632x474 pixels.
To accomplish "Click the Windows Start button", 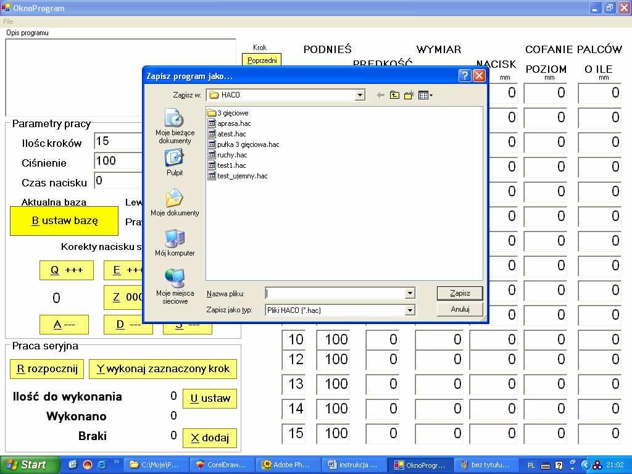I will (30, 465).
